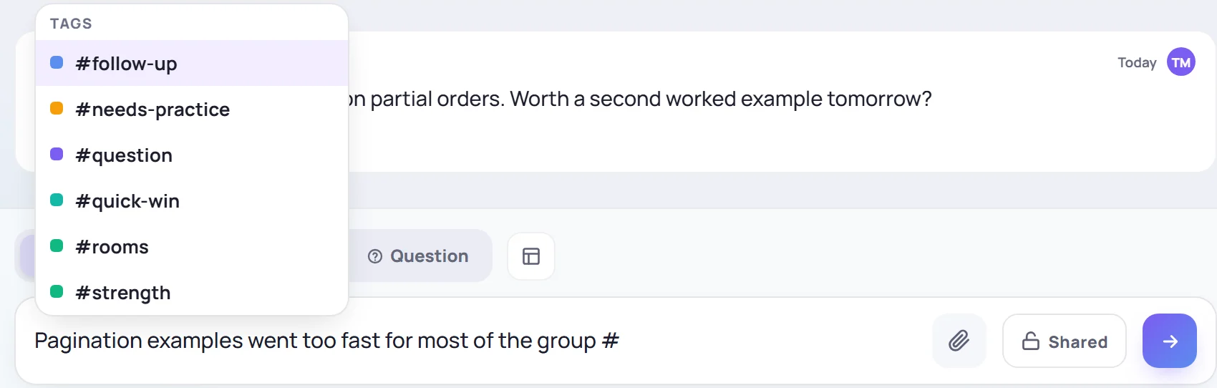1217x388 pixels.
Task: Click the green #strength color dot
Action: click(57, 291)
